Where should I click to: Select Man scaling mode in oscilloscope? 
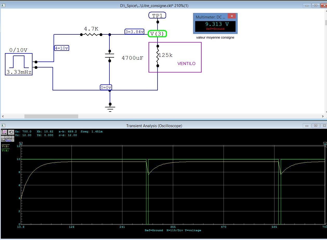click(3, 140)
